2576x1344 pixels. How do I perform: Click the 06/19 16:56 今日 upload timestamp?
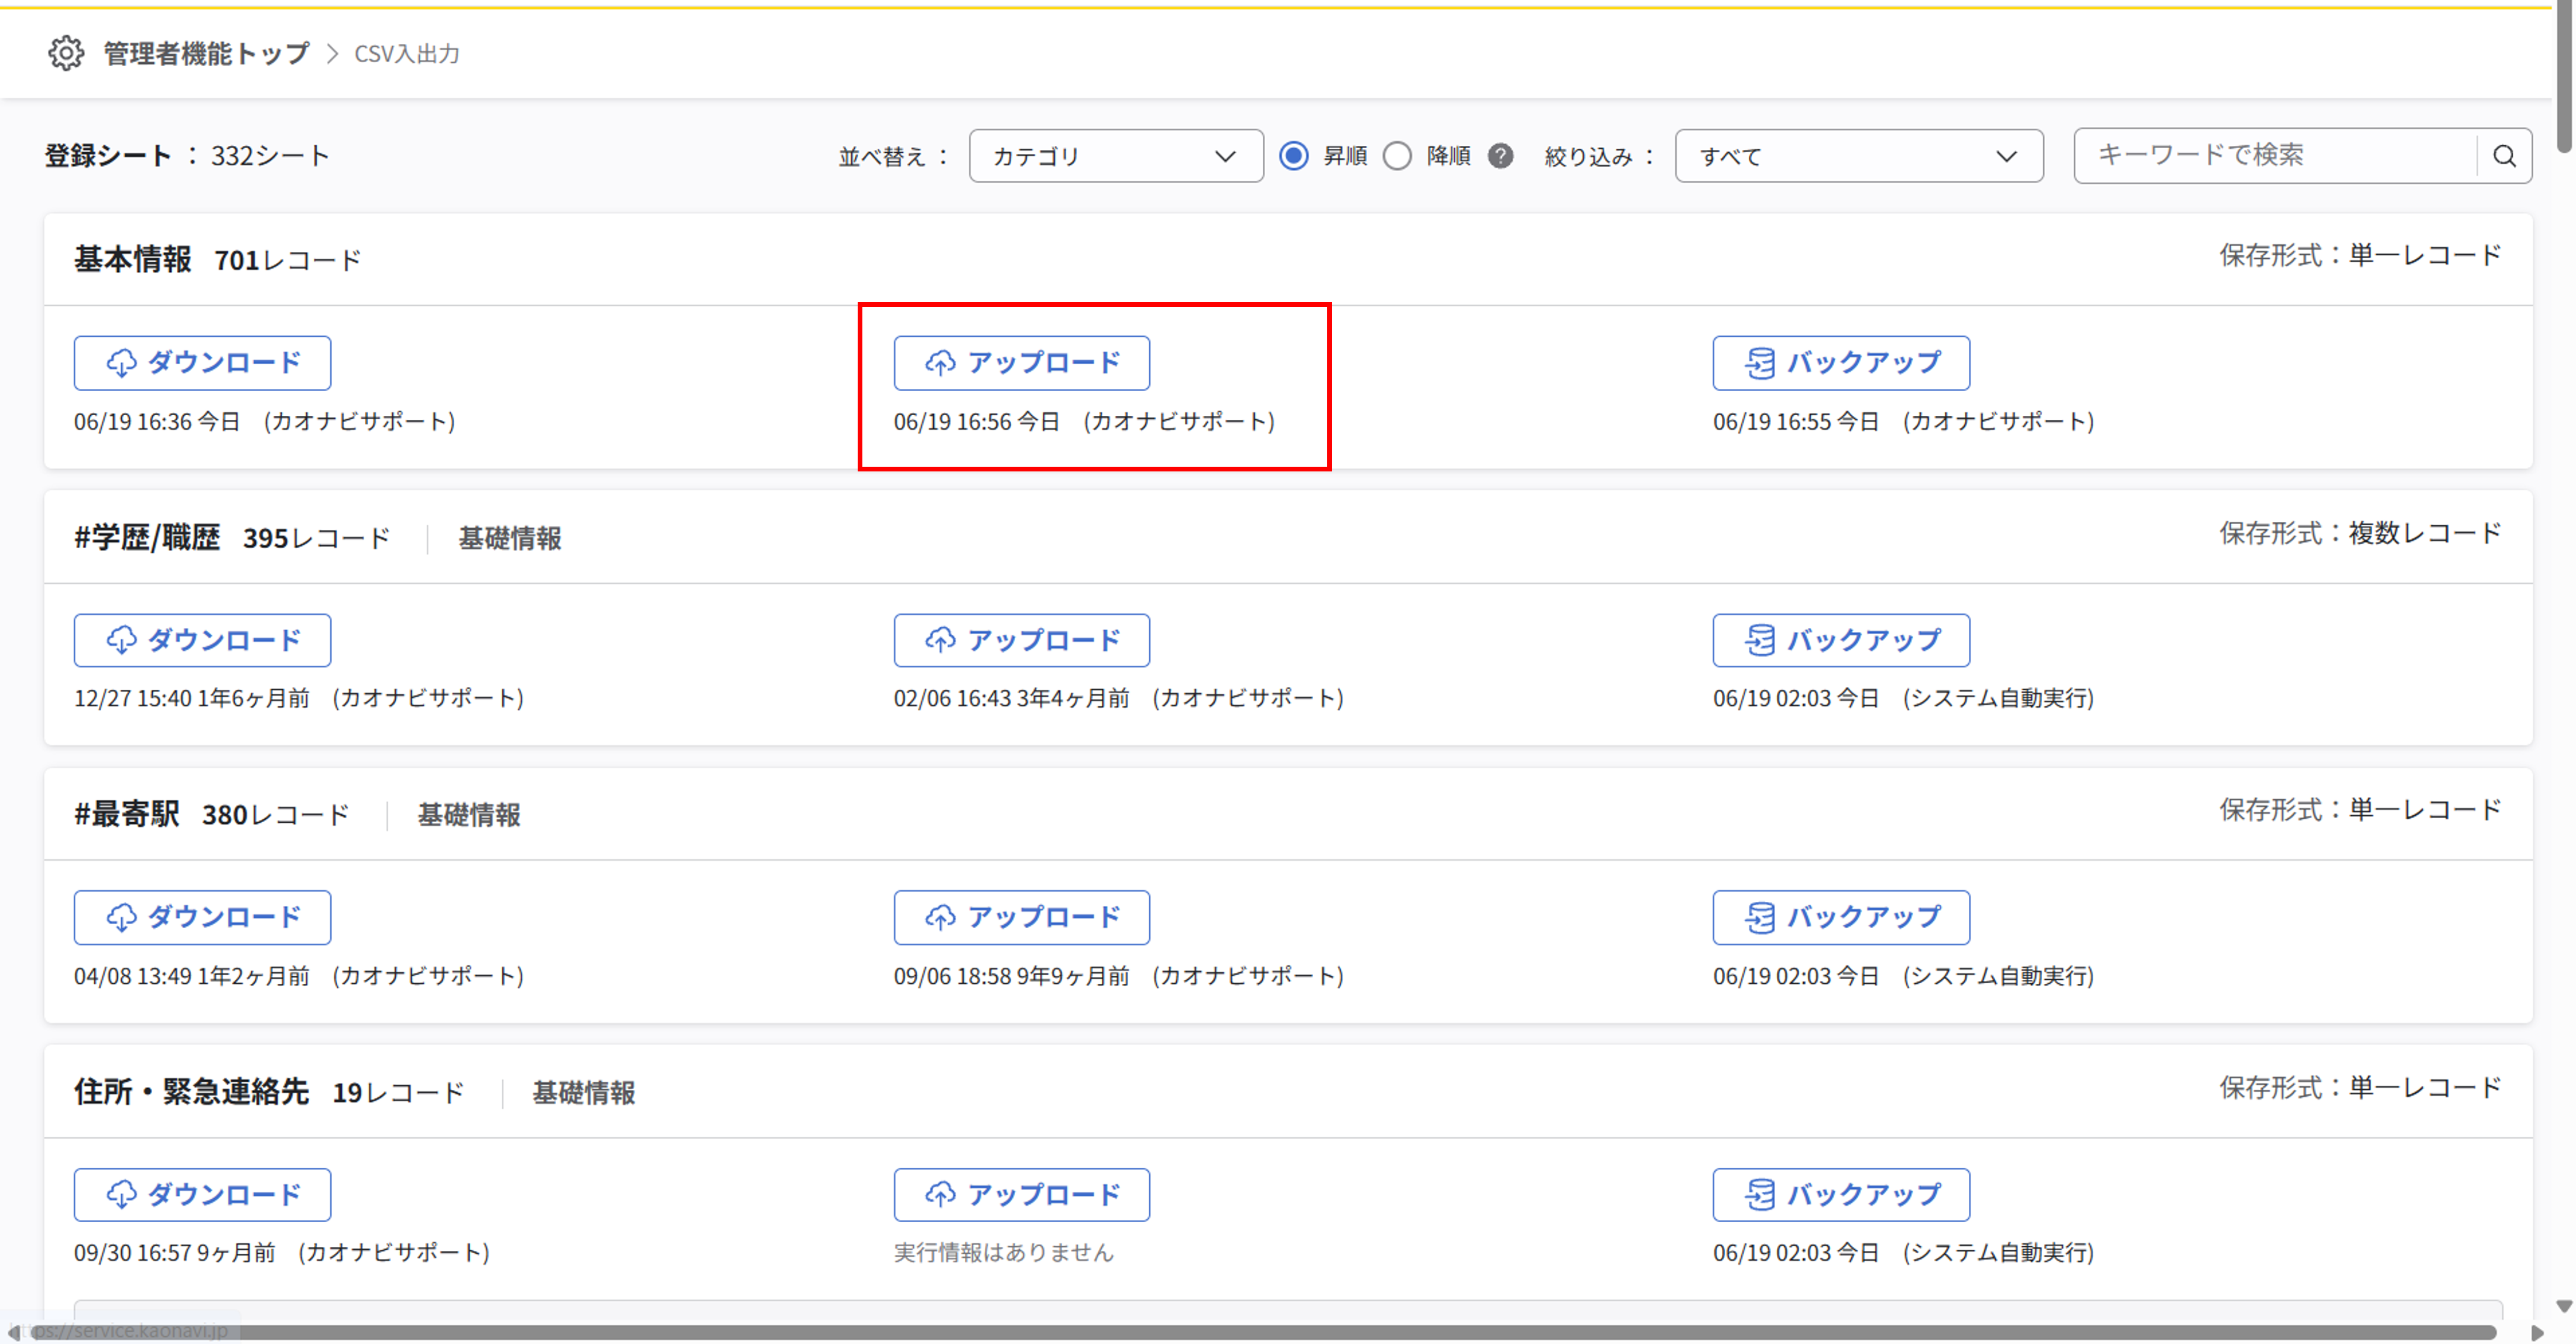tap(977, 421)
